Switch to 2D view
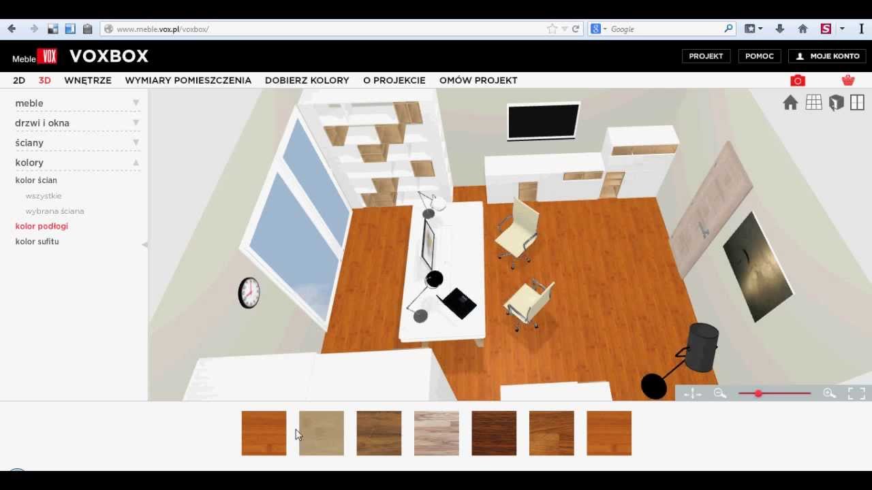 tap(19, 80)
